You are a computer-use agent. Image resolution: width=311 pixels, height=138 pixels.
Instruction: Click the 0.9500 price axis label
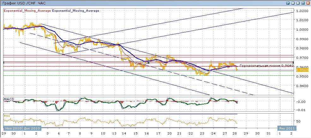click(302, 77)
